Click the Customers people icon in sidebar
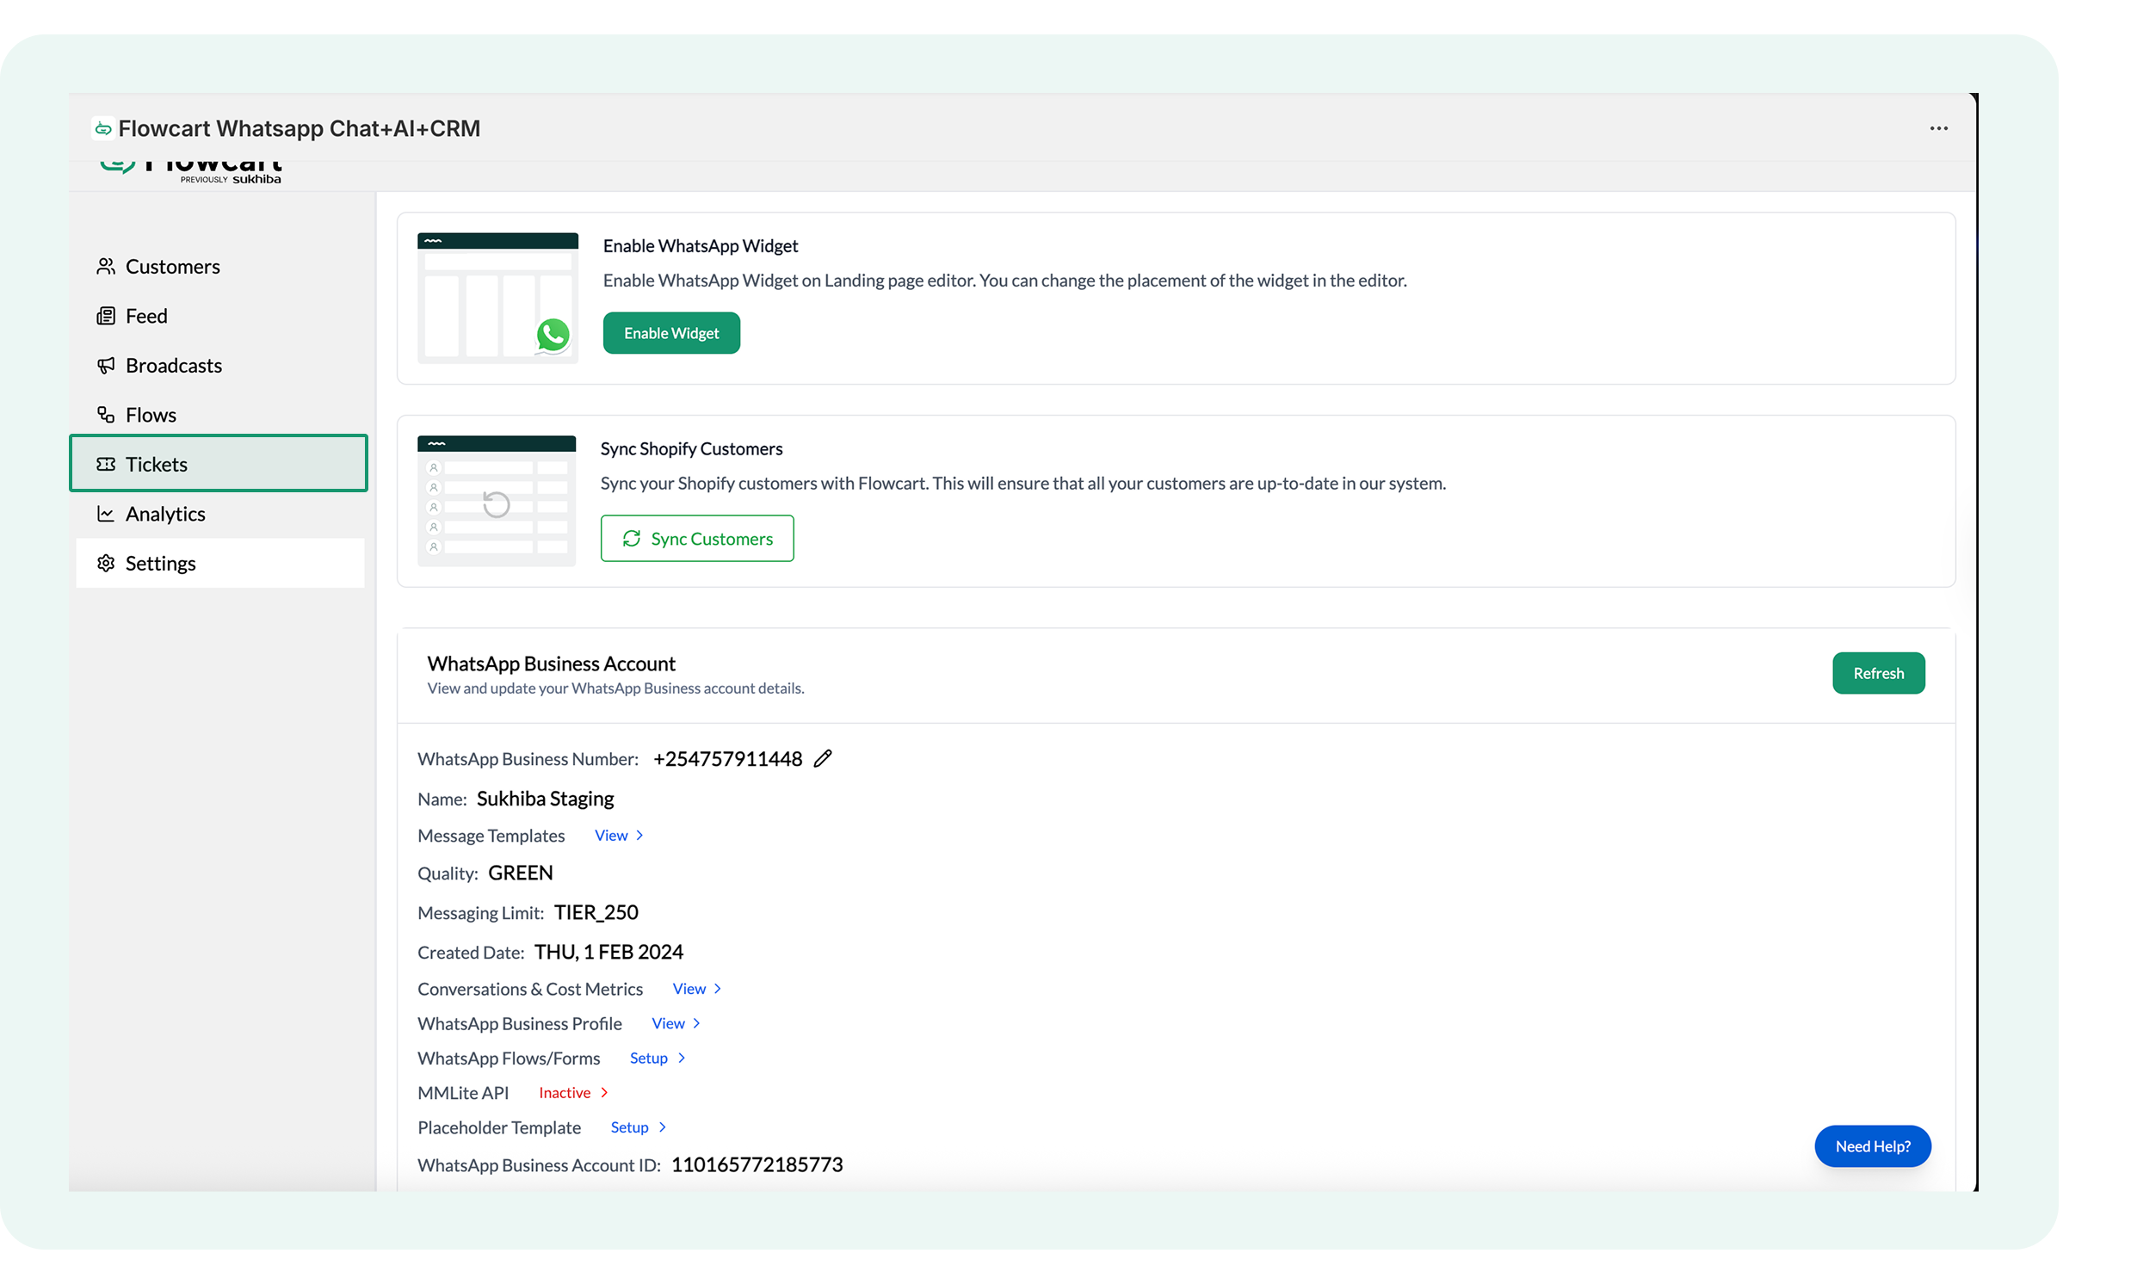The width and height of the screenshot is (2131, 1284). [x=106, y=266]
